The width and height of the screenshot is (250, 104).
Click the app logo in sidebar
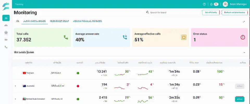point(6,7)
